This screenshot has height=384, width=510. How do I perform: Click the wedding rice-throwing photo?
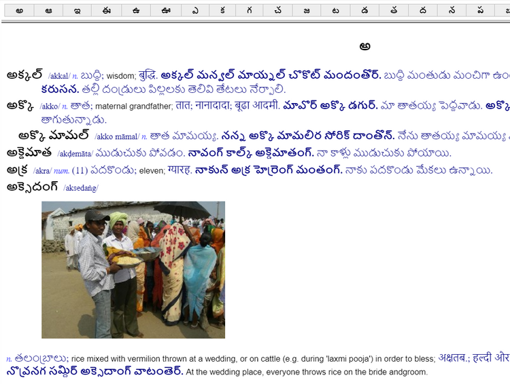[x=133, y=270]
